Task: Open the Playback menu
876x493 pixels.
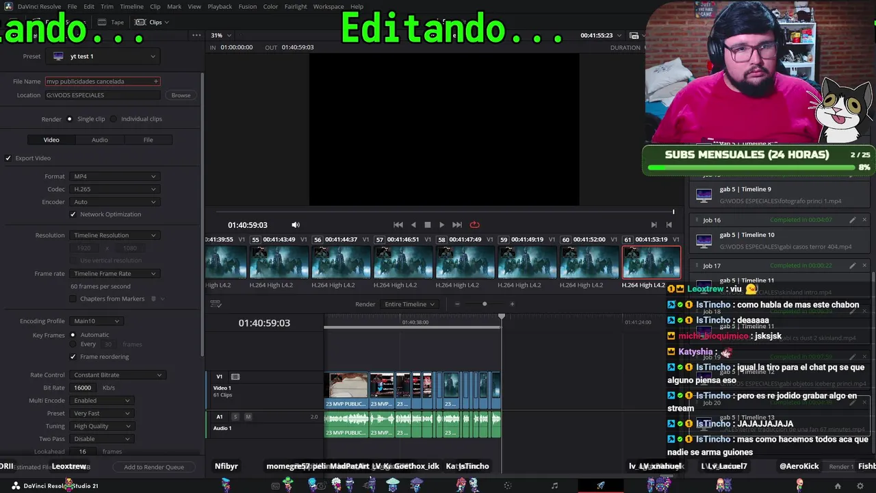Action: pyautogui.click(x=220, y=6)
